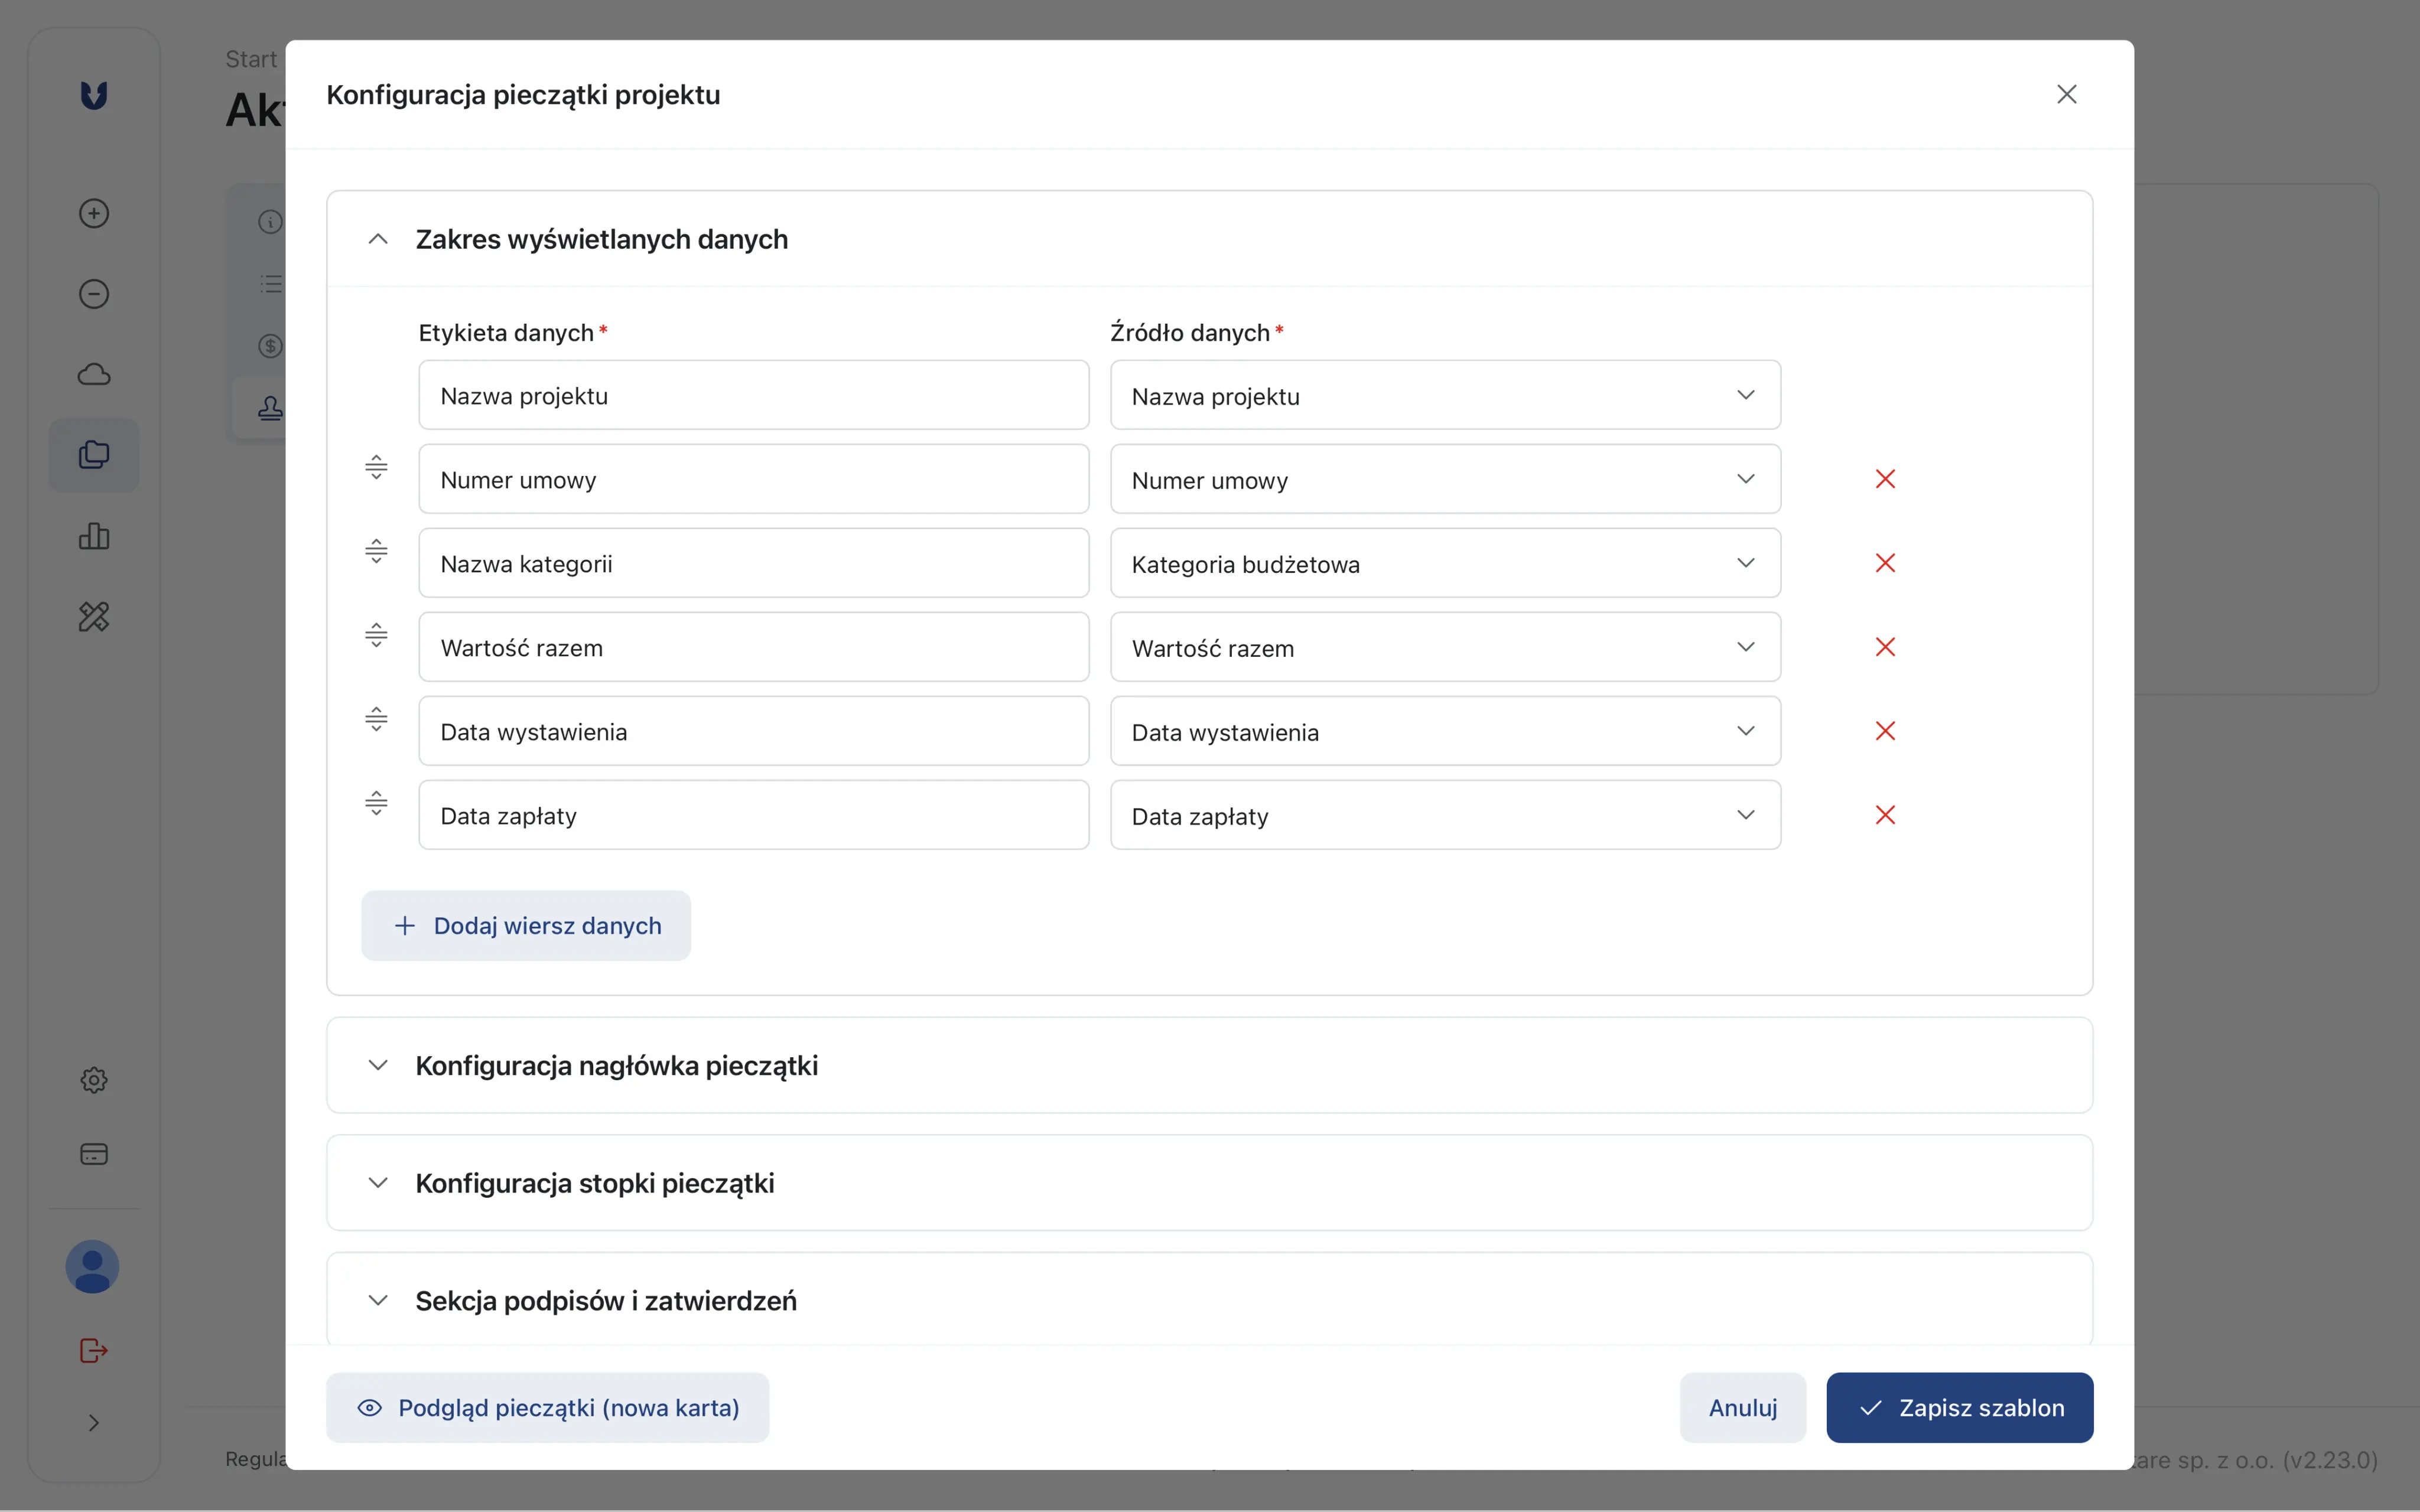
Task: Remove the Data wystawienia row
Action: (x=1885, y=731)
